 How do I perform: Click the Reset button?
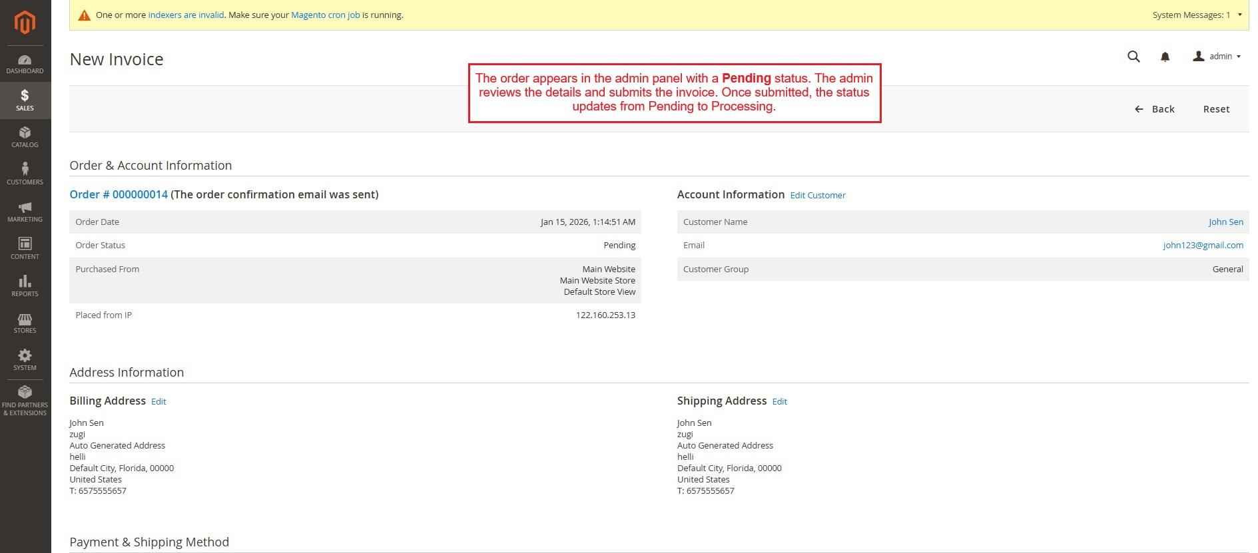point(1216,109)
